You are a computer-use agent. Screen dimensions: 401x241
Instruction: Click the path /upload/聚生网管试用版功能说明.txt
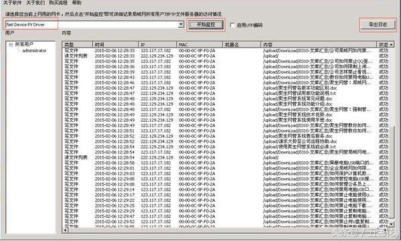coord(299,94)
